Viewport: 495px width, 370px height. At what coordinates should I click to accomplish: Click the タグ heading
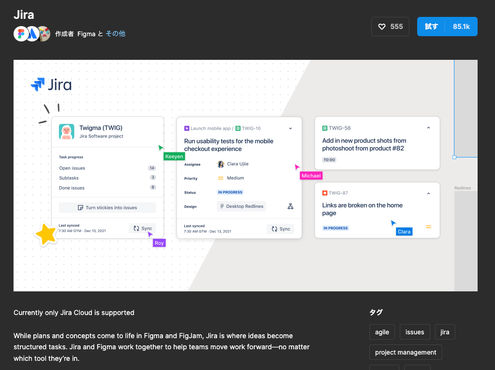coord(376,312)
